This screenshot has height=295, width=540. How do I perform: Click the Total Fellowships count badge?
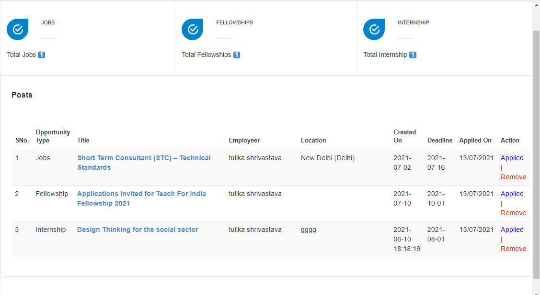pos(237,55)
